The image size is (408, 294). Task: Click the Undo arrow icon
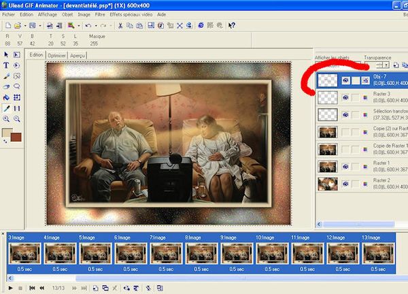(x=88, y=25)
